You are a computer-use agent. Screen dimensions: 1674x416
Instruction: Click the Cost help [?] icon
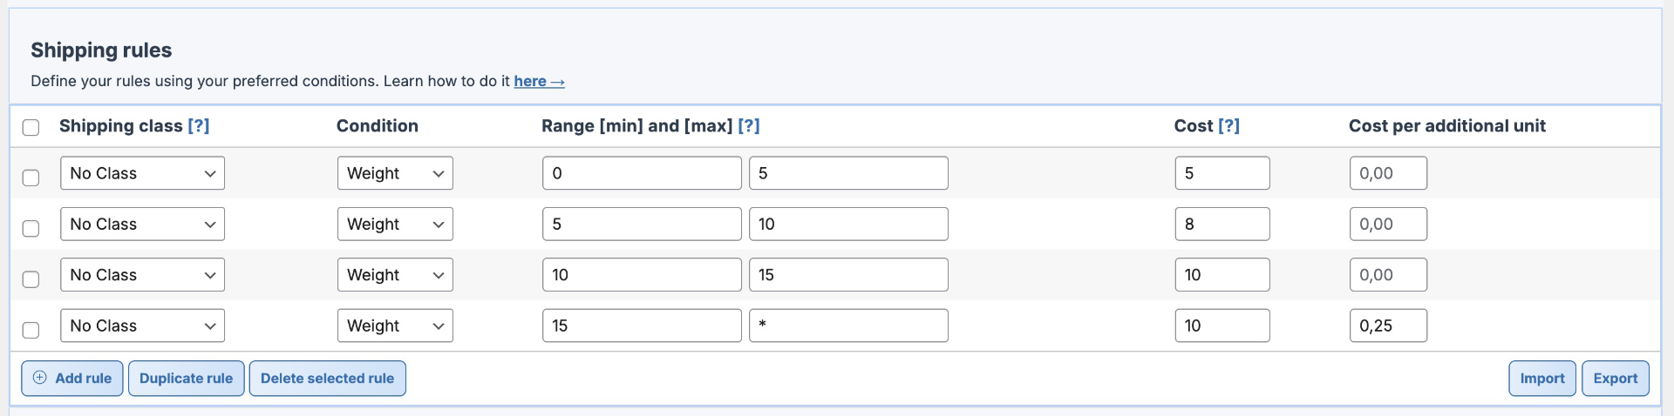click(1228, 126)
